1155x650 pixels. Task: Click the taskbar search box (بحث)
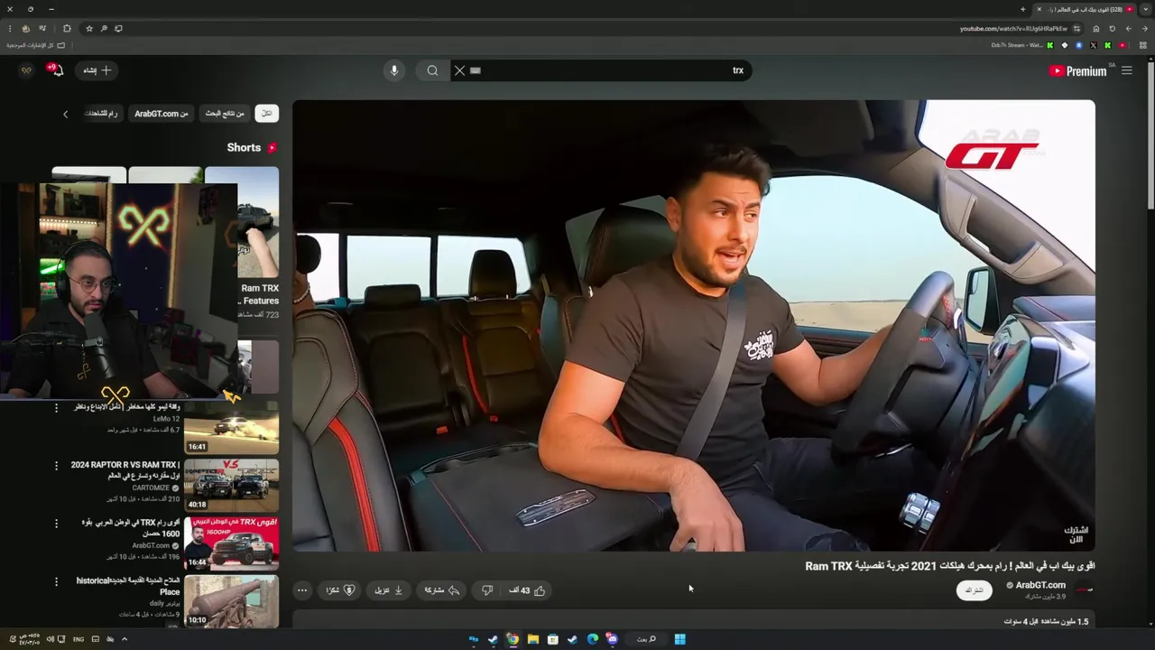coord(646,639)
